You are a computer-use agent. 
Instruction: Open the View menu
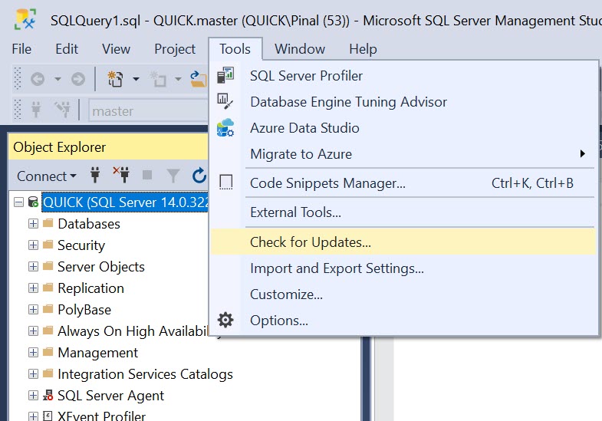[116, 49]
